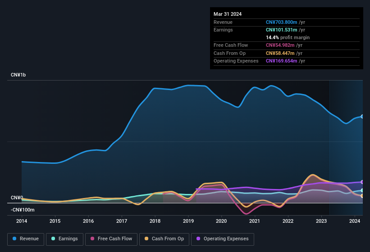Screen dimensions: 370x252
Task: Click the Revenue row label in tooltip
Action: (223, 22)
